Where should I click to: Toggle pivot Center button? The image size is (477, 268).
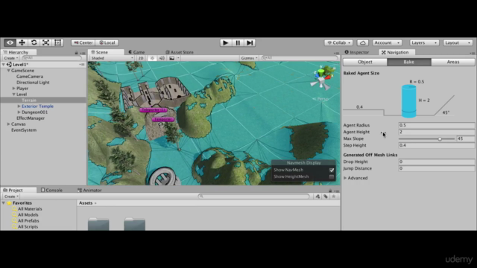tap(83, 43)
